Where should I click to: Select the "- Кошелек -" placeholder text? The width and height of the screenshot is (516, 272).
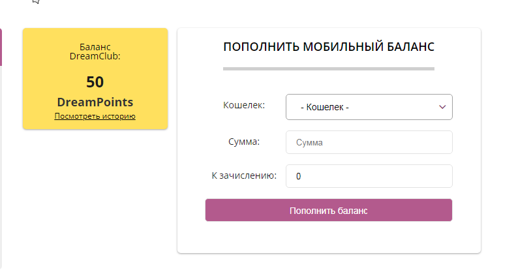coord(325,107)
